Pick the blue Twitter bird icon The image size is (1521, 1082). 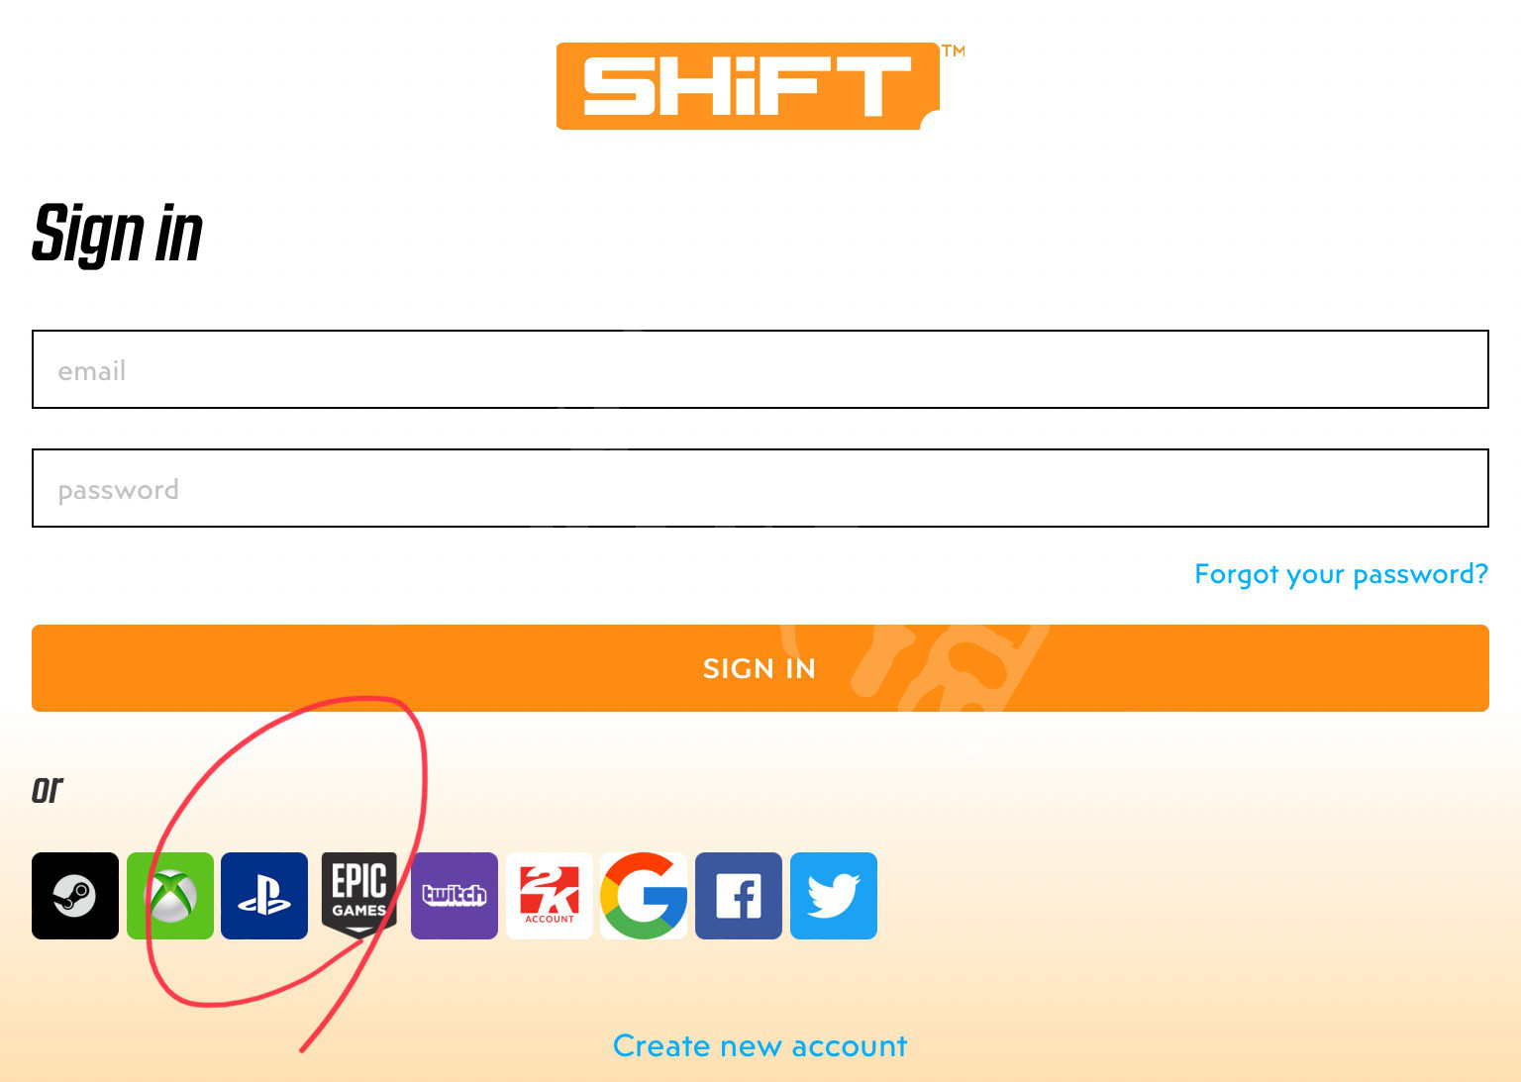click(x=834, y=896)
